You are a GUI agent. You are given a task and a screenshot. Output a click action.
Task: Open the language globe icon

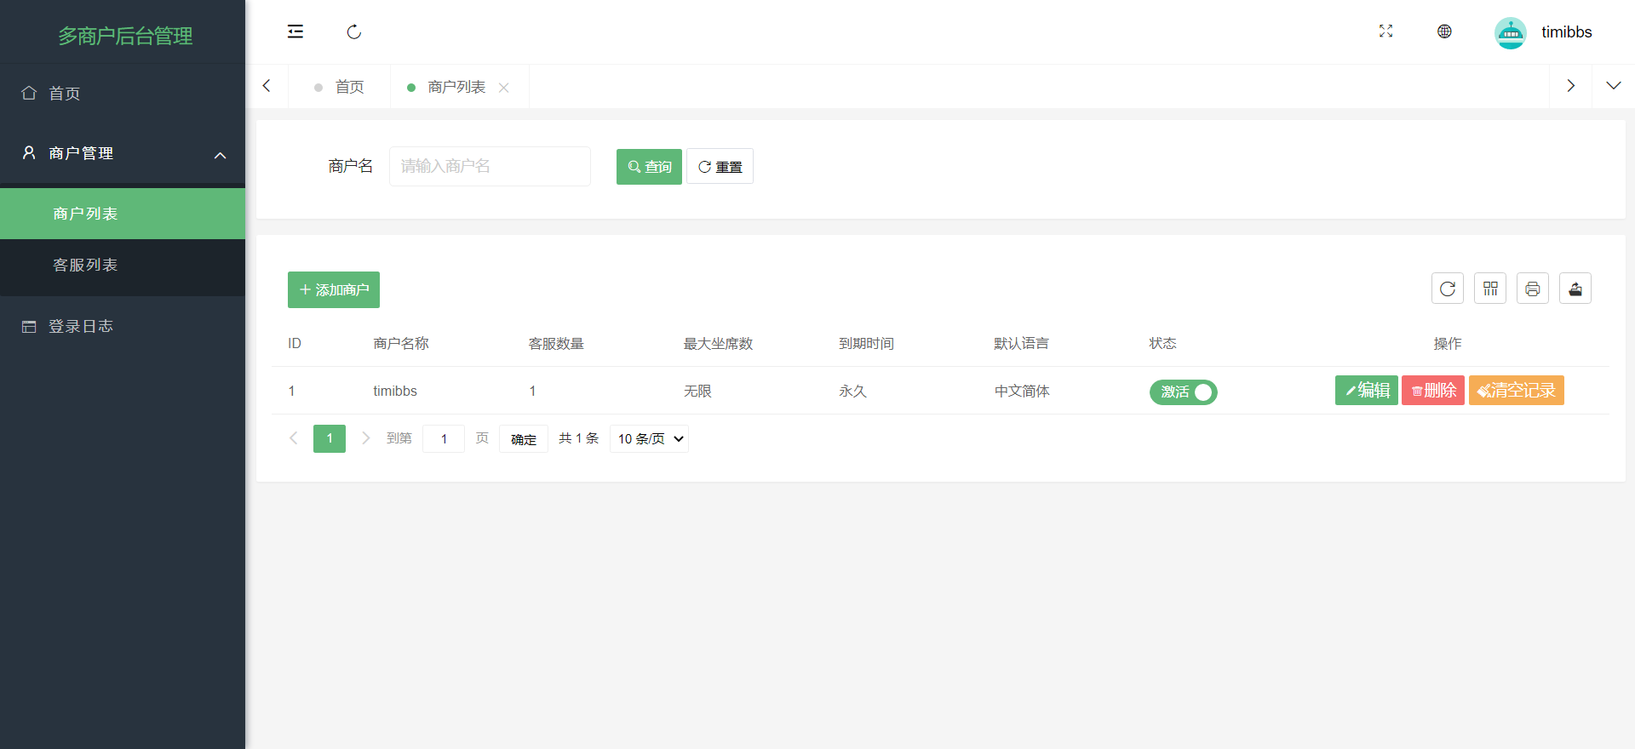click(x=1444, y=31)
